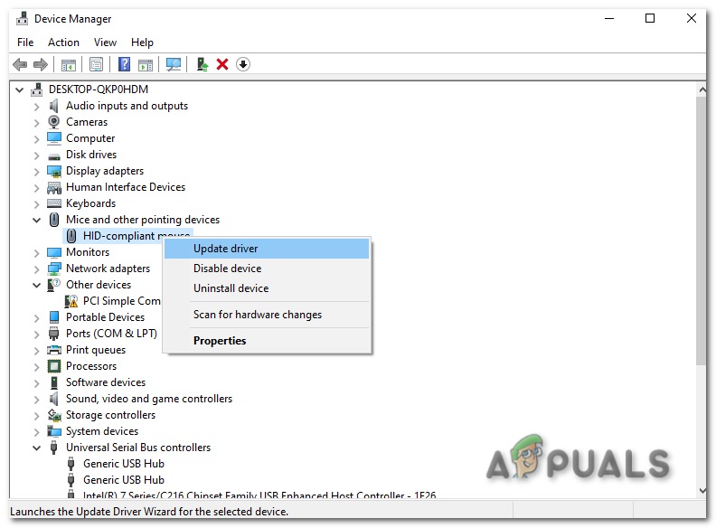Expand the Software devices chevron
Screen dimensions: 716x528
[x=36, y=383]
